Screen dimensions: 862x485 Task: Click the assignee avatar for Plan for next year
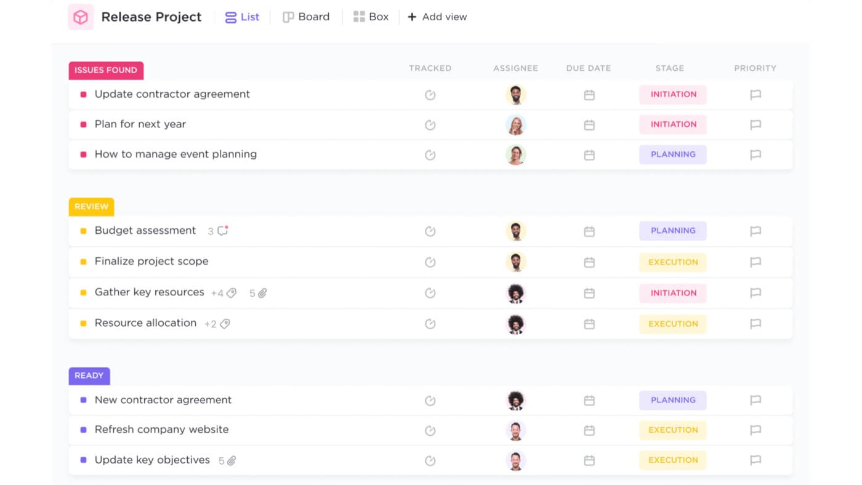516,125
